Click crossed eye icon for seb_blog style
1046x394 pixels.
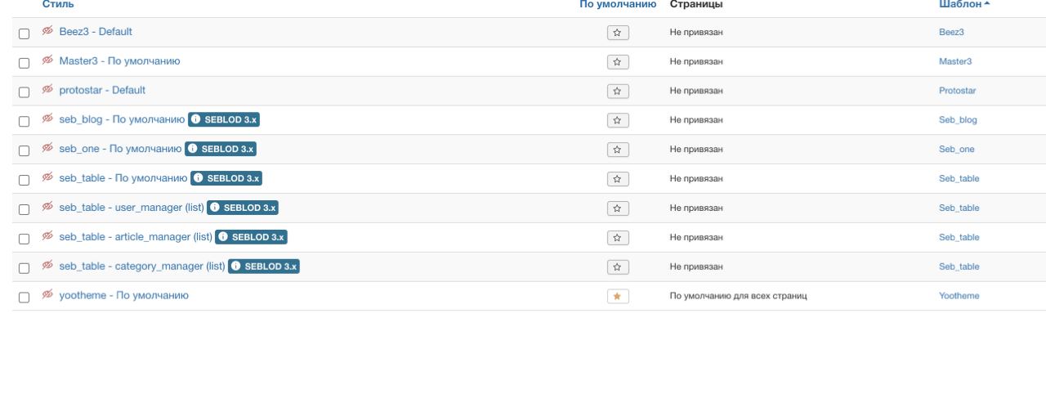pos(47,119)
